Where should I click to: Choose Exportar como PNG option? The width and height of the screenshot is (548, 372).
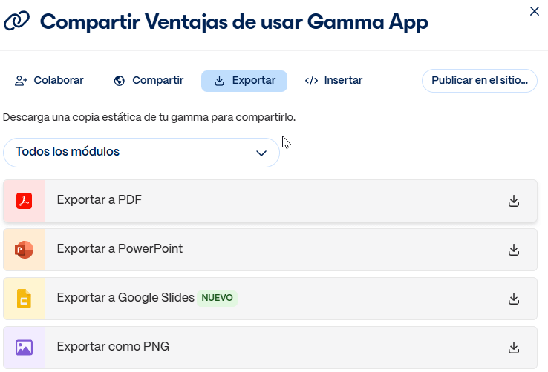pyautogui.click(x=113, y=347)
